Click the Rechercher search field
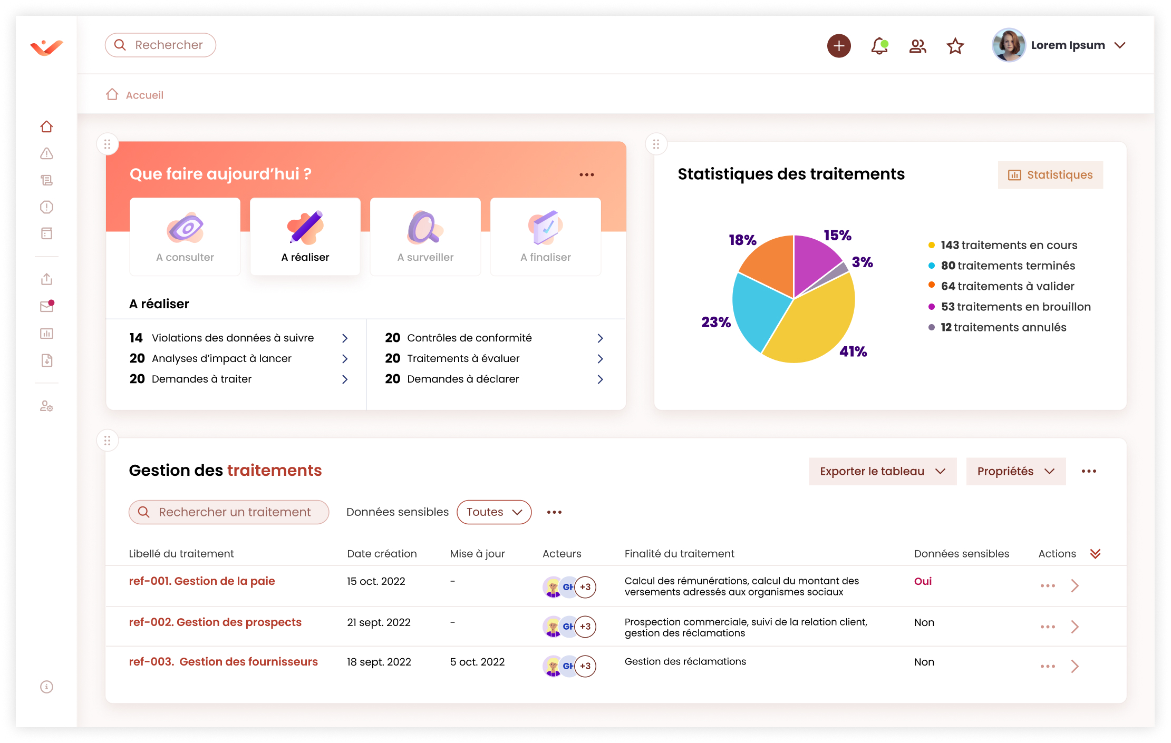1171x743 pixels. click(160, 45)
